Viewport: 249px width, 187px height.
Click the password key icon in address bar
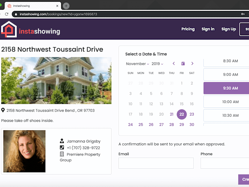[243, 14]
